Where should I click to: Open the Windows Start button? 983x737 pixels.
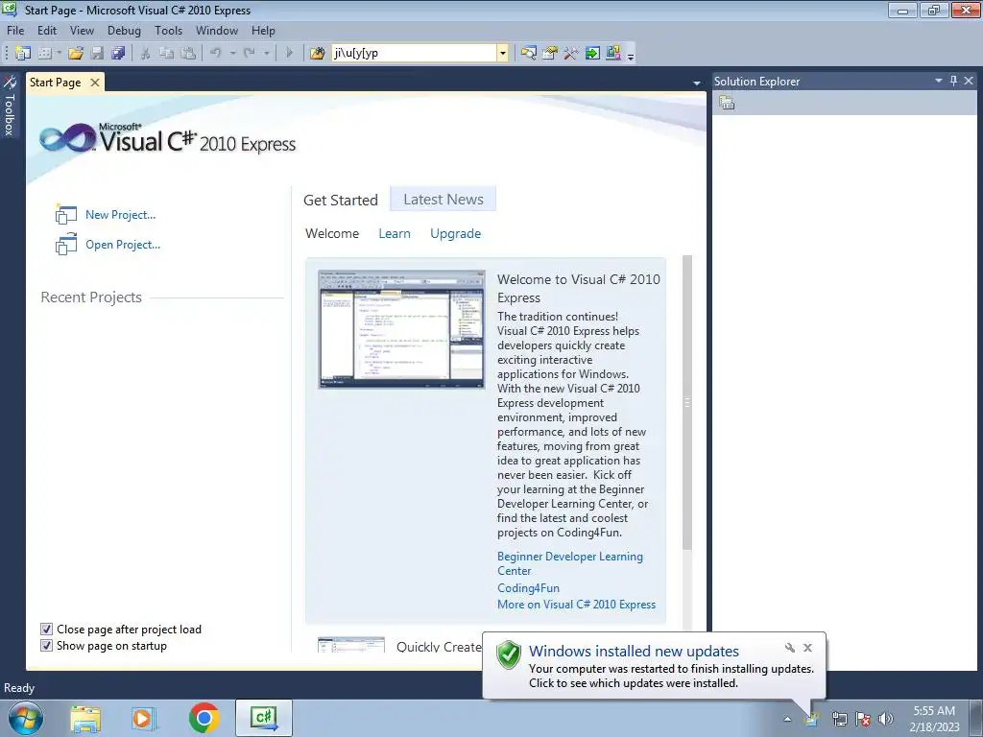25,719
